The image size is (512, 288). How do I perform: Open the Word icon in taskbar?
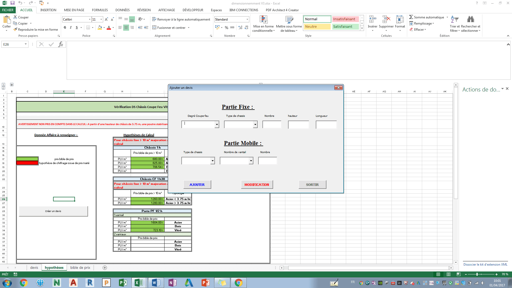156,283
